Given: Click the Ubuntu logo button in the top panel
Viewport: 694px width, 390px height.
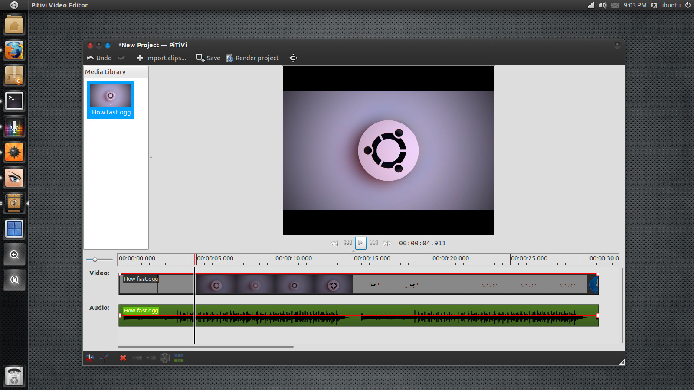Looking at the screenshot, I should 14,5.
